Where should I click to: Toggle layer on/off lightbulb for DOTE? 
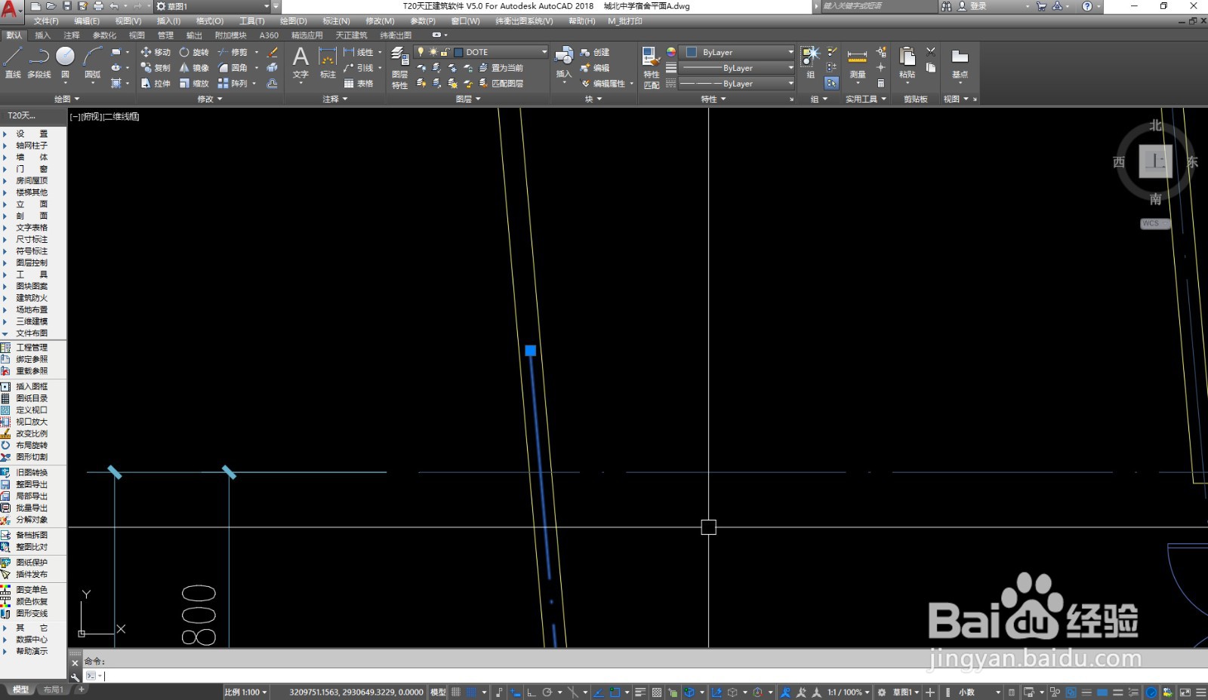[421, 52]
